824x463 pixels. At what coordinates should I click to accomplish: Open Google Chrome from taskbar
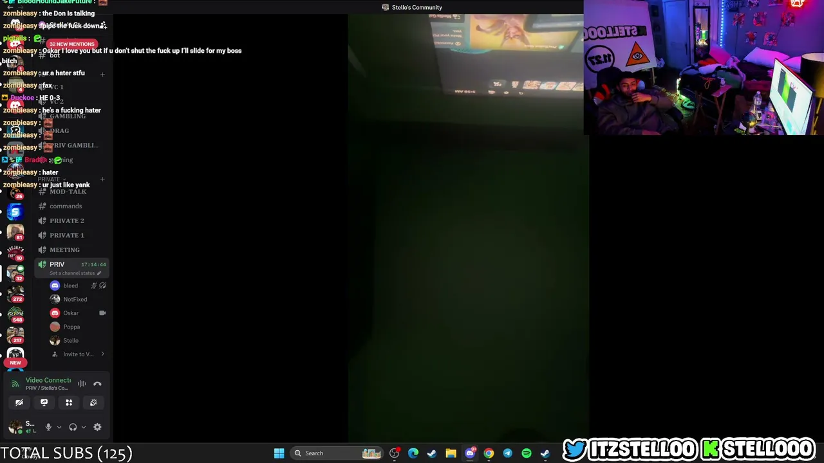pos(489,453)
